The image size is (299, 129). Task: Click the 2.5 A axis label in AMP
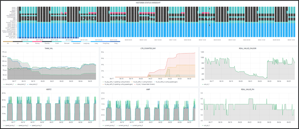(102, 93)
